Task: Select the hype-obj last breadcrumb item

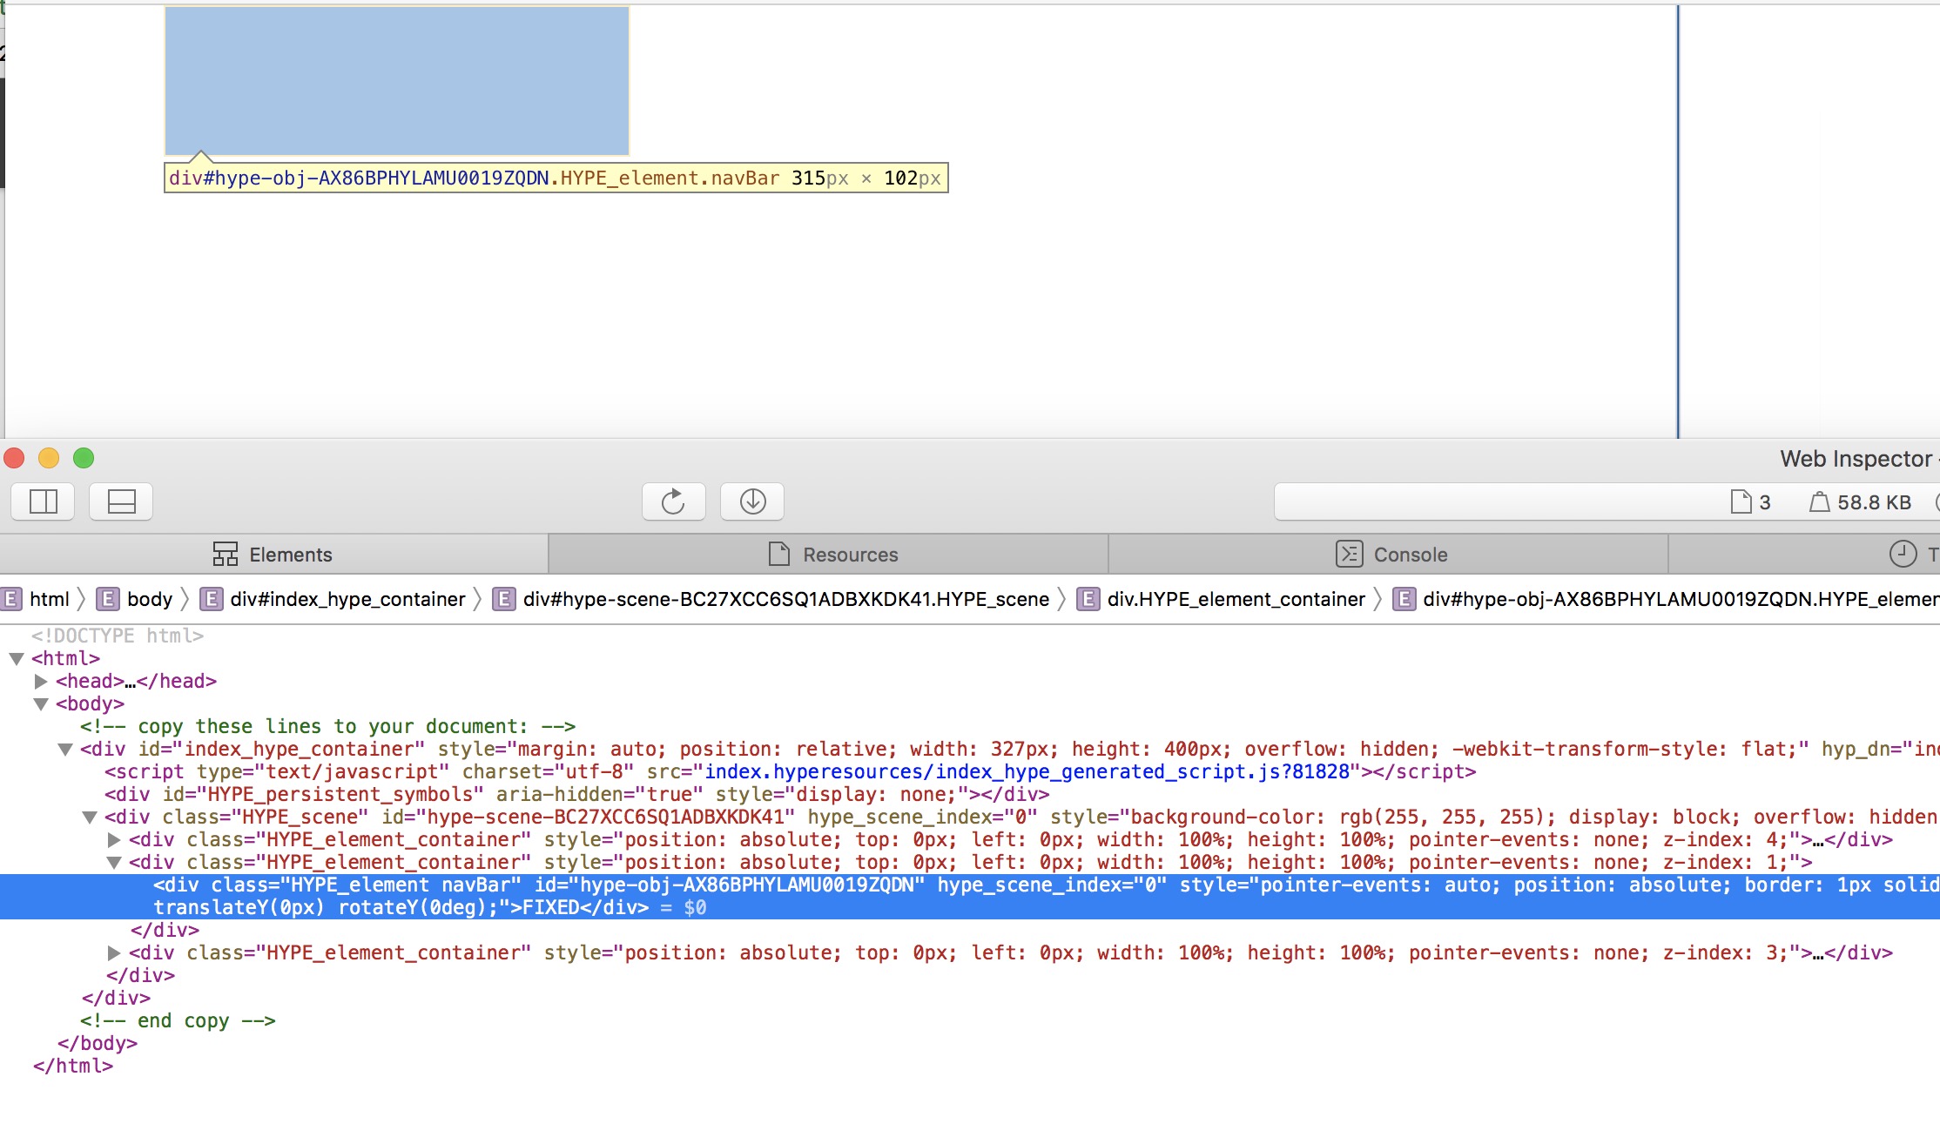Action: tap(1681, 599)
